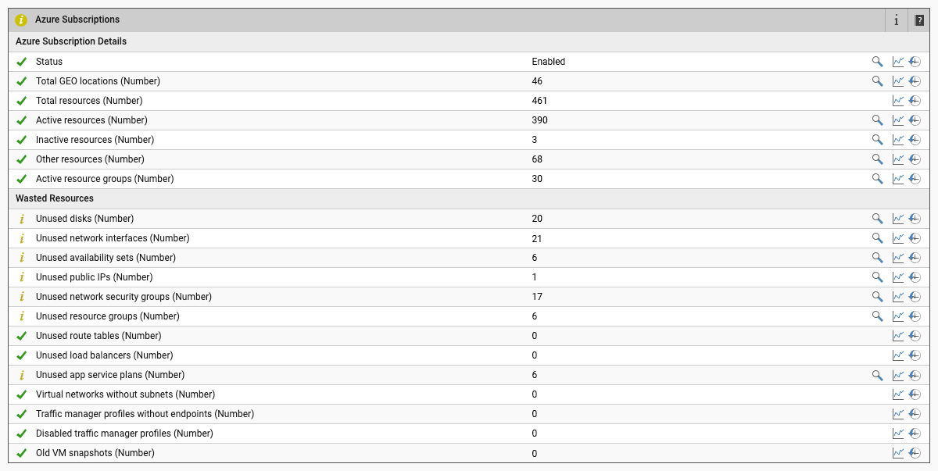Show graph for Unused network interfaces
Viewport: 938px width, 471px height.
[898, 238]
